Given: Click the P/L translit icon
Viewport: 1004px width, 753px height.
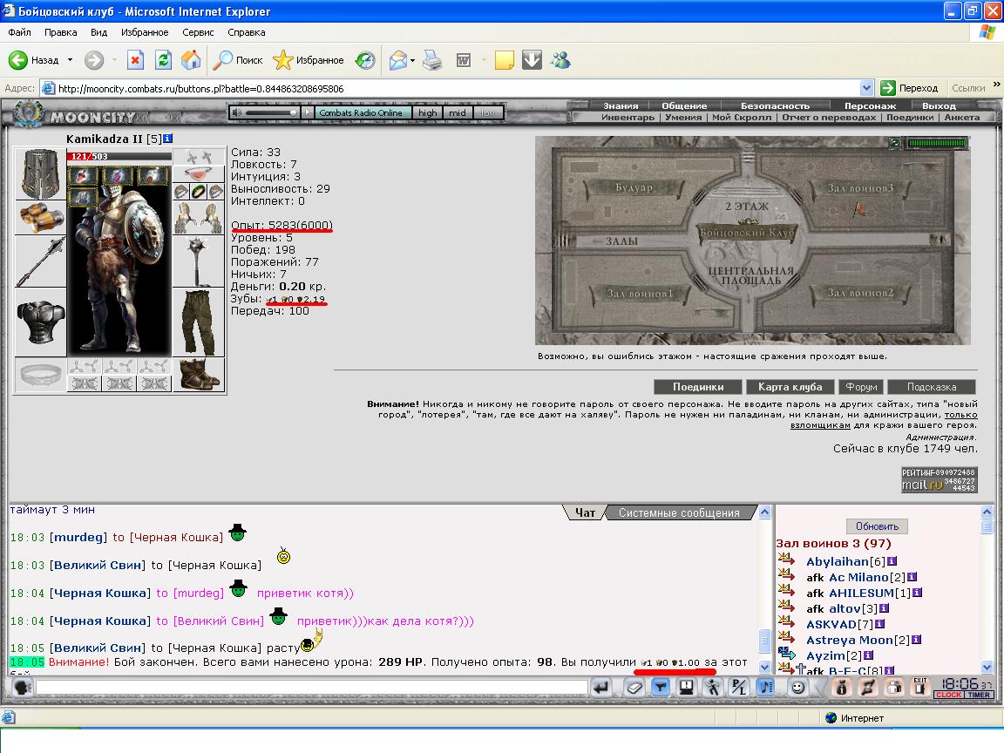Looking at the screenshot, I should 738,688.
